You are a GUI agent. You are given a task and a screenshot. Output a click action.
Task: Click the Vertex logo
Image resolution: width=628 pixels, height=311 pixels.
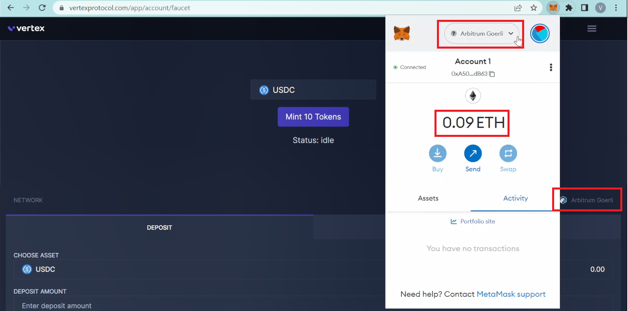[x=26, y=28]
